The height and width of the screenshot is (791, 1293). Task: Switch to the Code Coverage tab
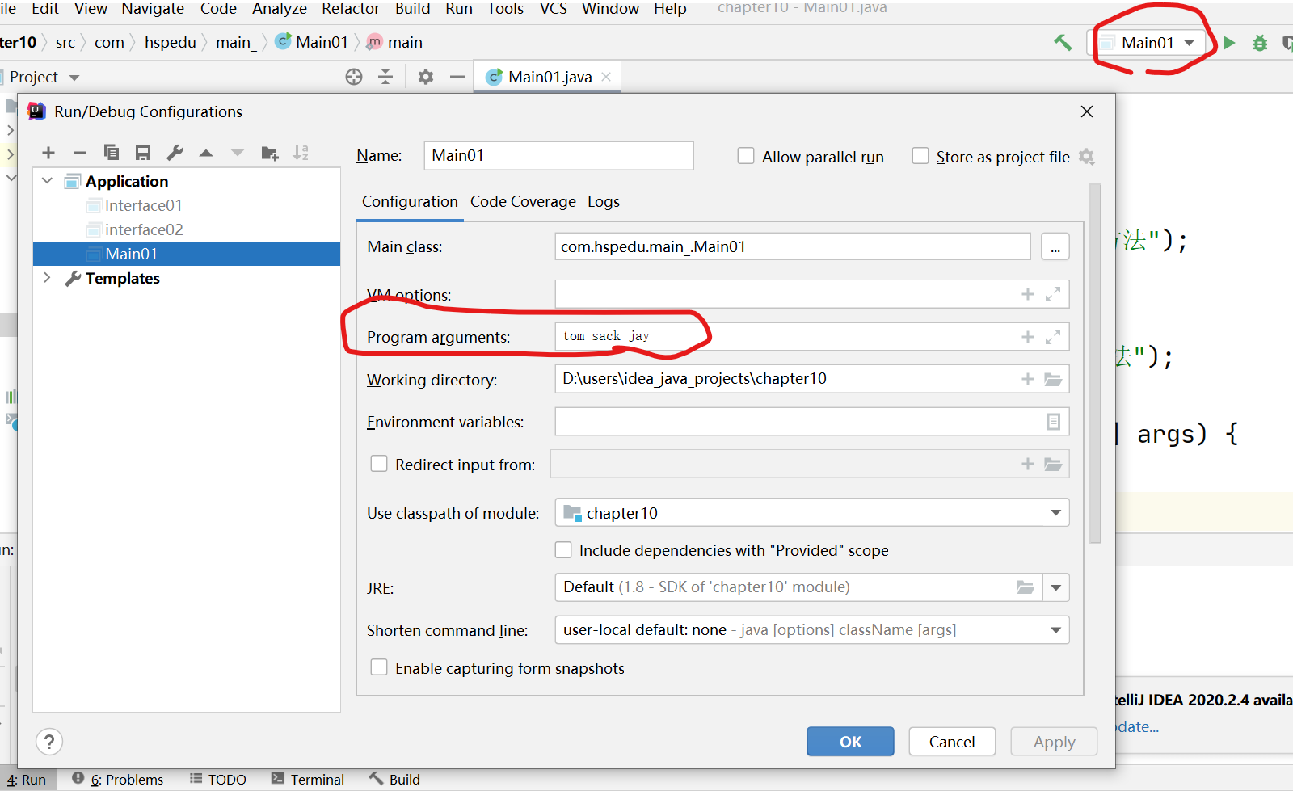click(x=523, y=201)
